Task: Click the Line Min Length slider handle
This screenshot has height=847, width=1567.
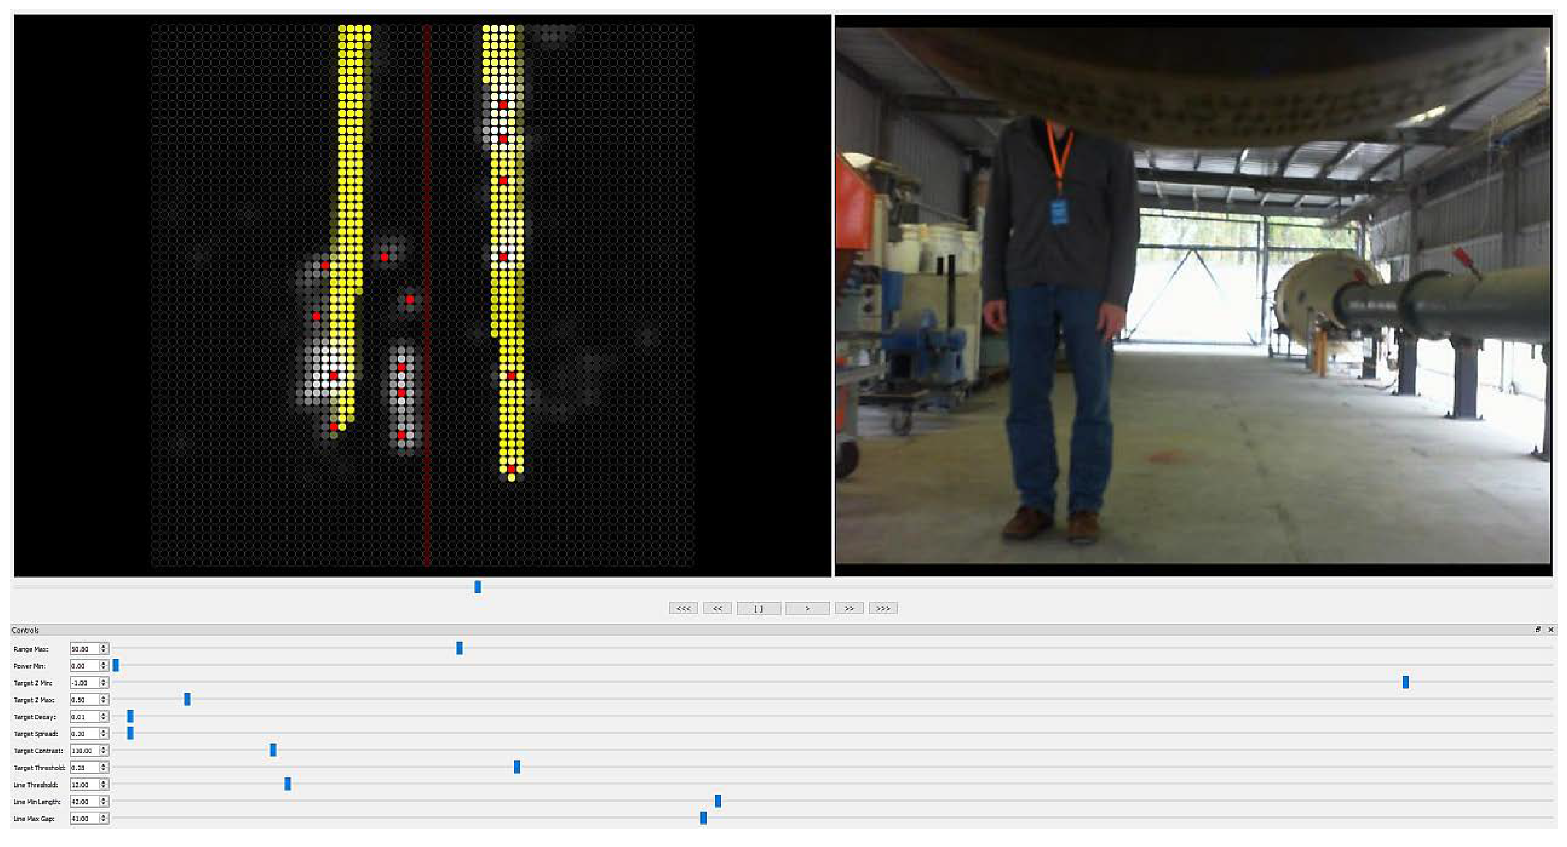Action: [718, 801]
